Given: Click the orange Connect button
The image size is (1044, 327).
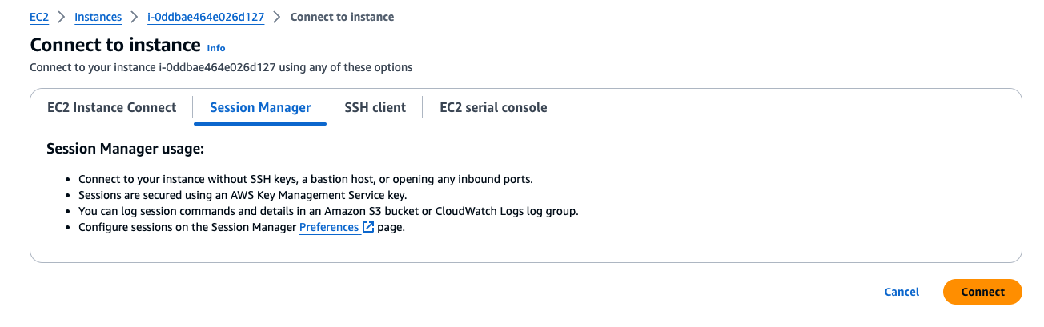Looking at the screenshot, I should point(982,292).
